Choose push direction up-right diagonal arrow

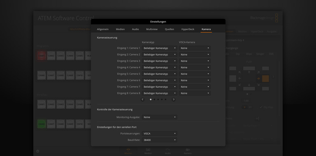258,72
